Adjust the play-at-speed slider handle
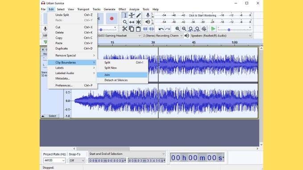This screenshot has height=170, width=303. click(x=229, y=30)
